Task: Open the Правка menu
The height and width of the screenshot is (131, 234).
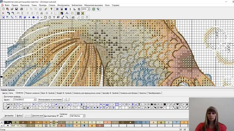Action: tap(15, 5)
